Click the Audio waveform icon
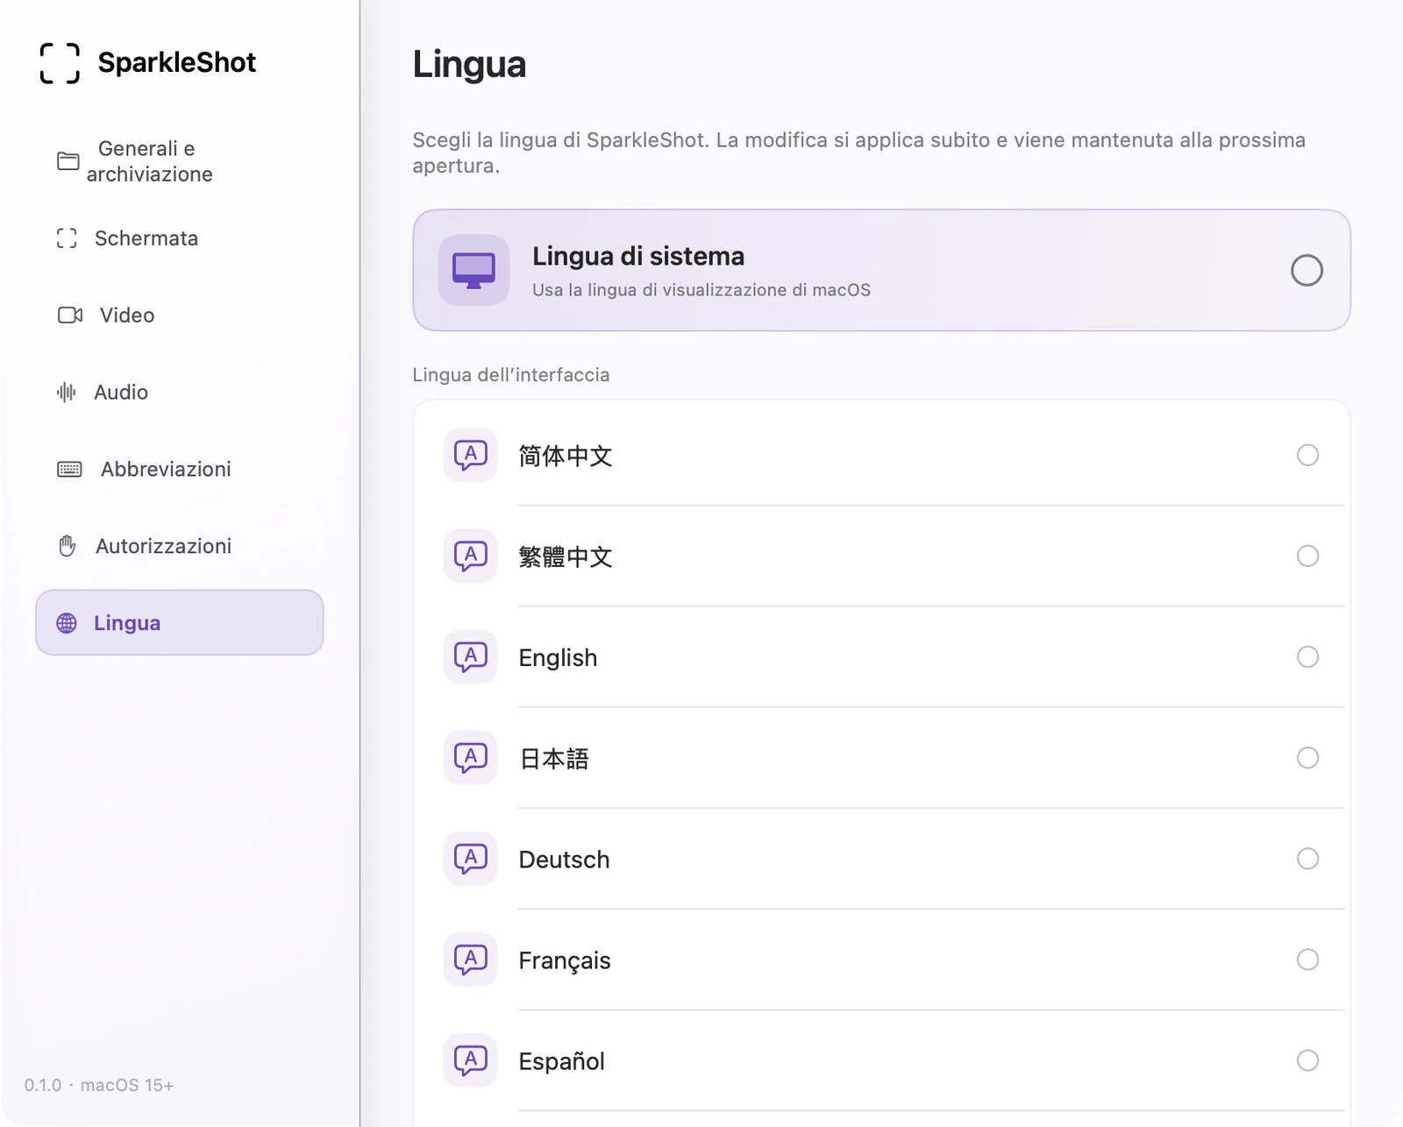Viewport: 1403px width, 1127px height. click(67, 392)
